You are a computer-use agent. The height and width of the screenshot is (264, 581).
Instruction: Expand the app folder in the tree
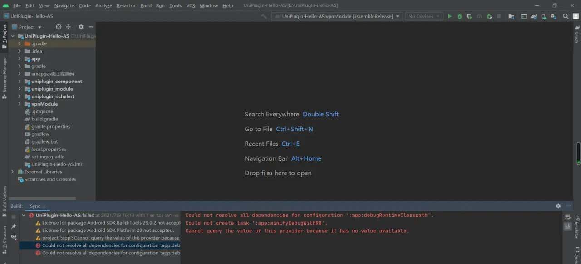coord(19,58)
